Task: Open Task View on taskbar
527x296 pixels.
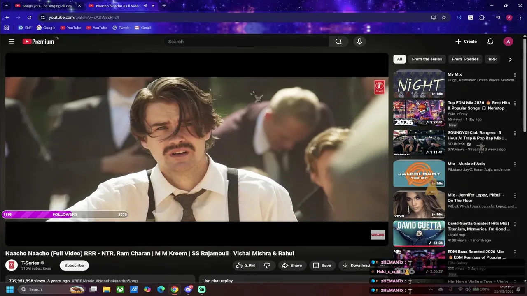Action: point(93,289)
